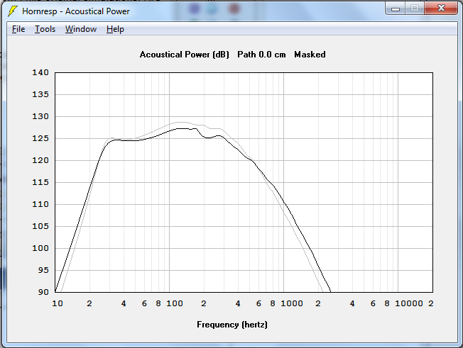
Task: Click the 'Hornresp - Acoustical Power' window title
Action: click(x=76, y=11)
